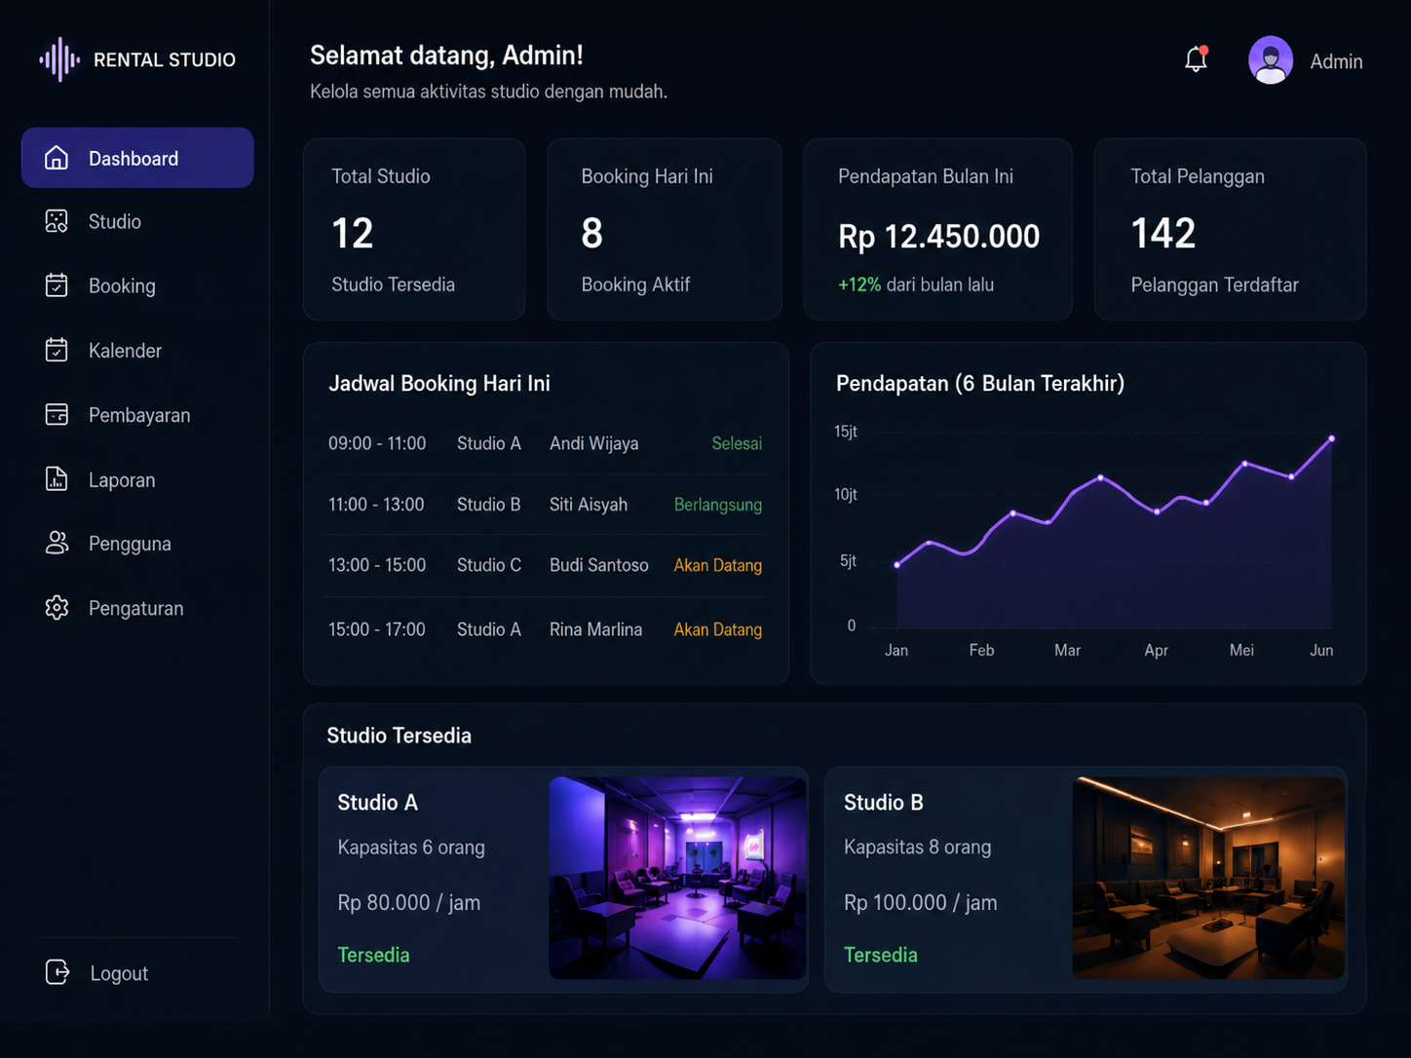Click the Logout exit icon
The height and width of the screenshot is (1058, 1411).
[x=57, y=971]
